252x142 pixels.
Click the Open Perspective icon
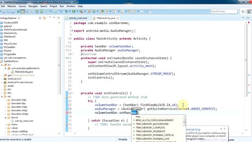click(x=243, y=11)
